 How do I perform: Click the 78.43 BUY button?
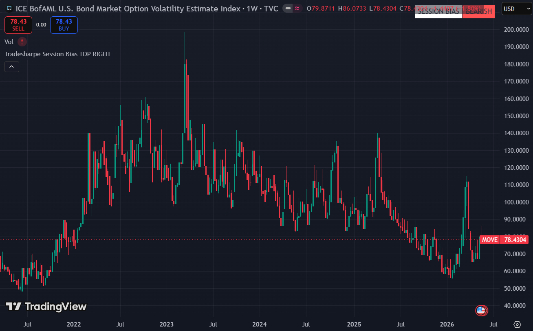coord(64,25)
